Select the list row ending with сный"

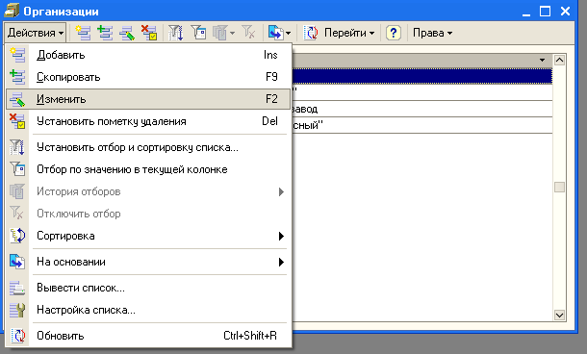[x=421, y=125]
